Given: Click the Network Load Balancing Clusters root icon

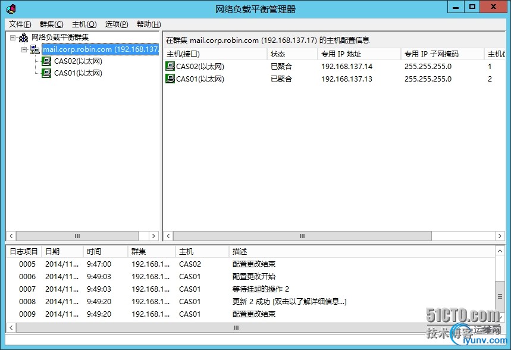Looking at the screenshot, I should (23, 37).
